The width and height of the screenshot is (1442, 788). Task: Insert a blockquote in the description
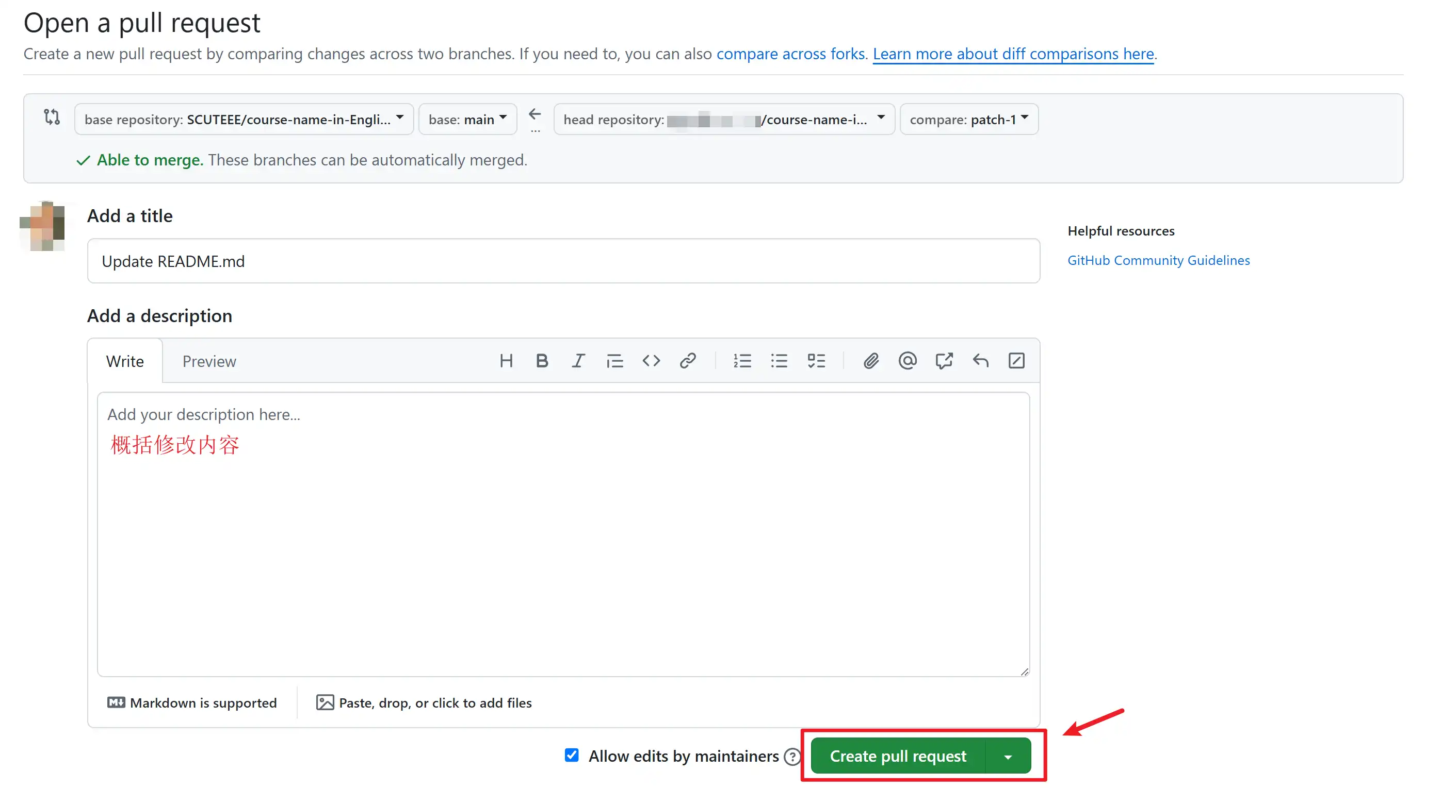[614, 361]
